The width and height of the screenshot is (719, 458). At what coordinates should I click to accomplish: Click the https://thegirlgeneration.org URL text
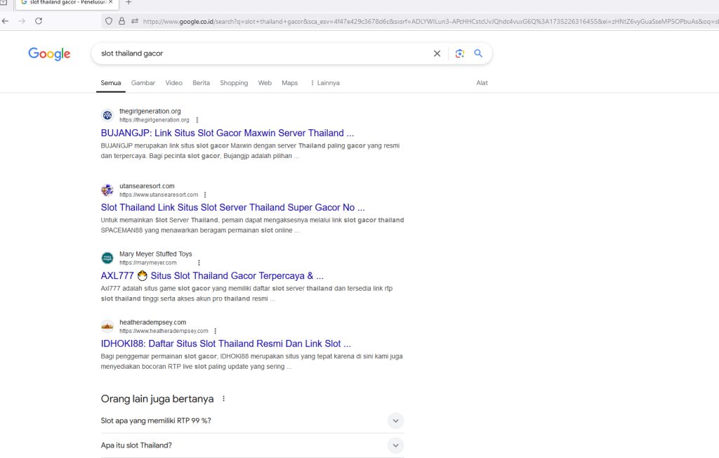tap(154, 120)
